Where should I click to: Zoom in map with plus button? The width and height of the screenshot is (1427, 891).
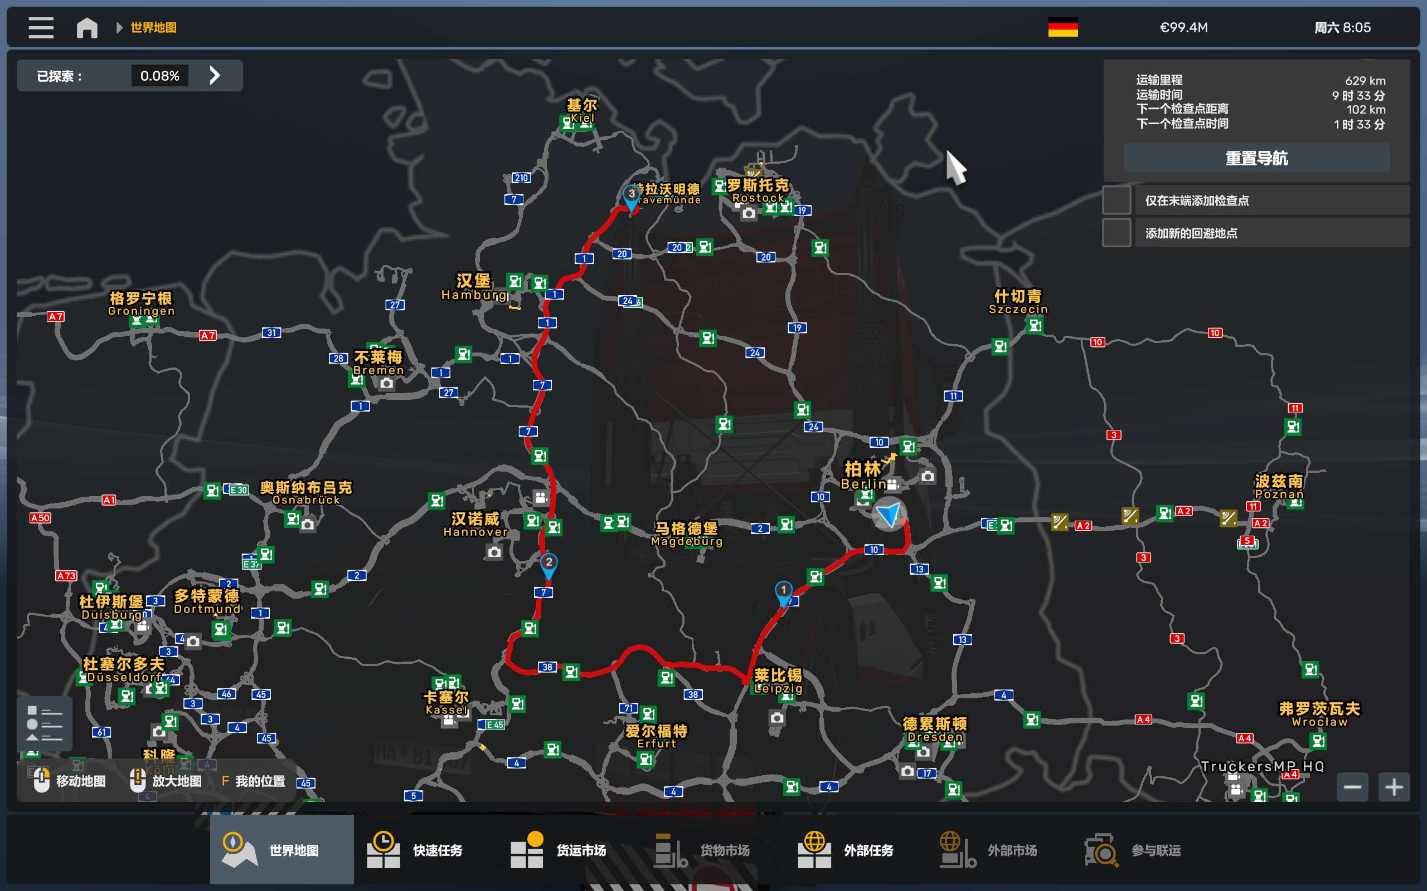[1394, 787]
